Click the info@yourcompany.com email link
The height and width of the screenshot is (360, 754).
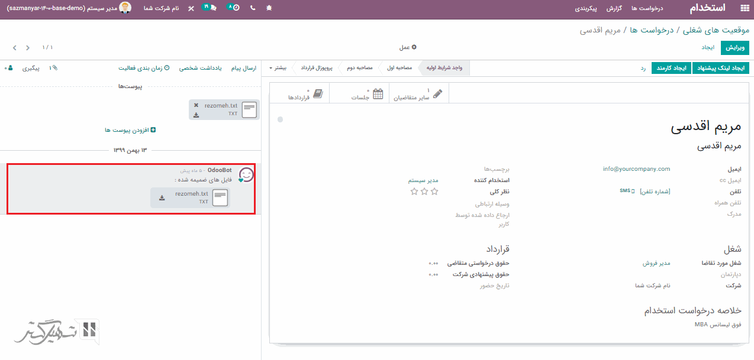(636, 169)
